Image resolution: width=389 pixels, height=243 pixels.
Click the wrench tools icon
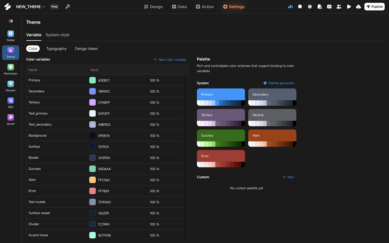68,6
